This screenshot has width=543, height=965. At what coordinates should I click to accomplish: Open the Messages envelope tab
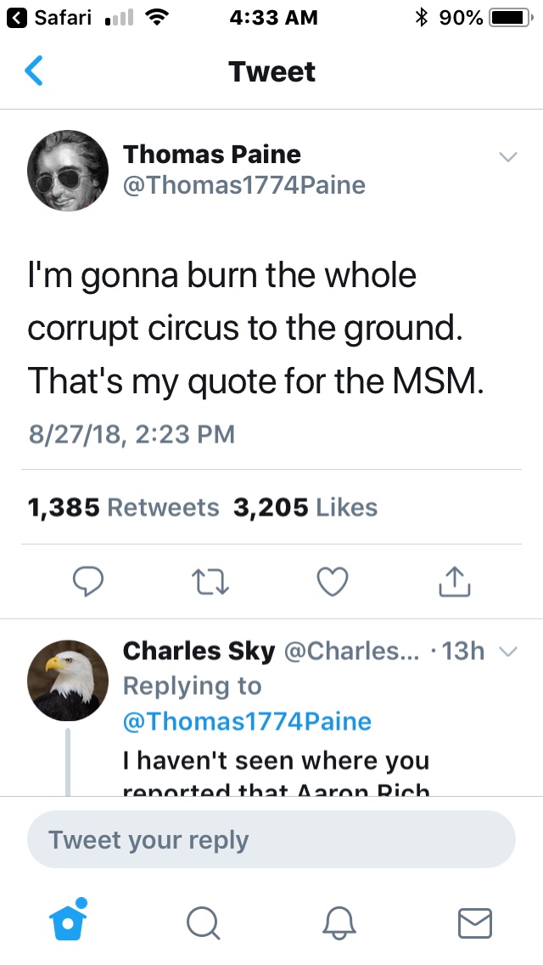(474, 923)
